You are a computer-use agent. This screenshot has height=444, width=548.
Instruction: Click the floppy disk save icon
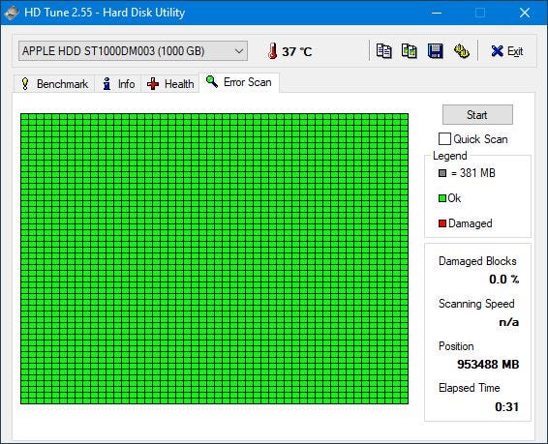click(x=435, y=51)
